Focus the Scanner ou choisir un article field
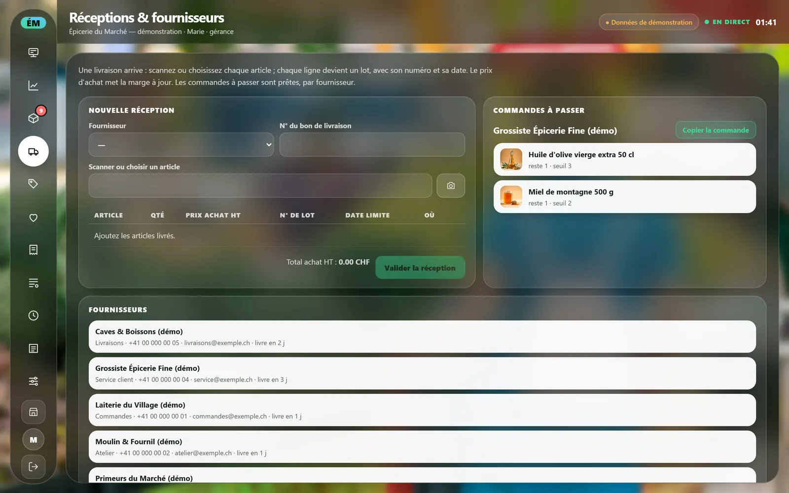The image size is (789, 493). pyautogui.click(x=260, y=186)
